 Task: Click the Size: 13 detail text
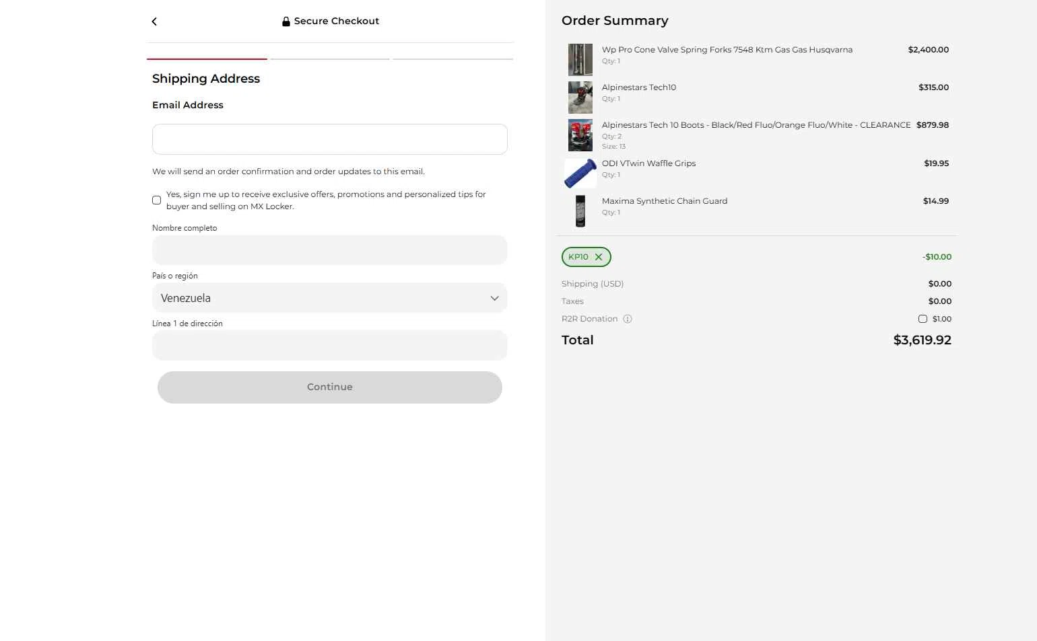point(613,147)
